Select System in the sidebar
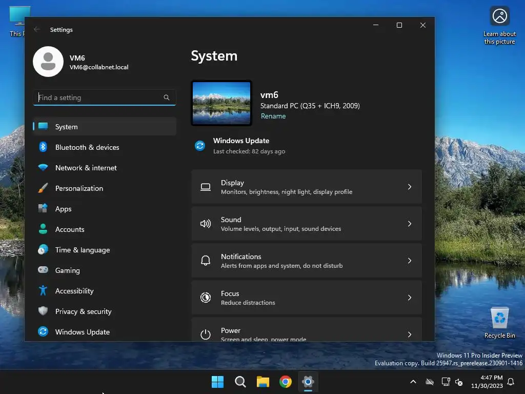The width and height of the screenshot is (525, 394). click(x=105, y=127)
